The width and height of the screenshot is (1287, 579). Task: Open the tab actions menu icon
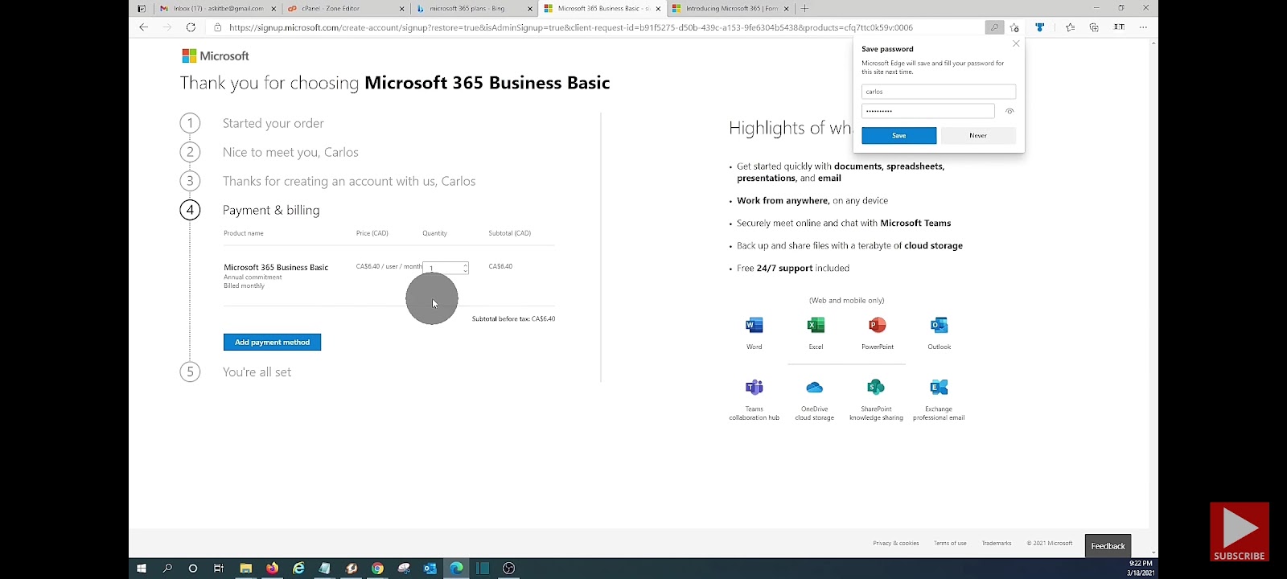(x=142, y=9)
